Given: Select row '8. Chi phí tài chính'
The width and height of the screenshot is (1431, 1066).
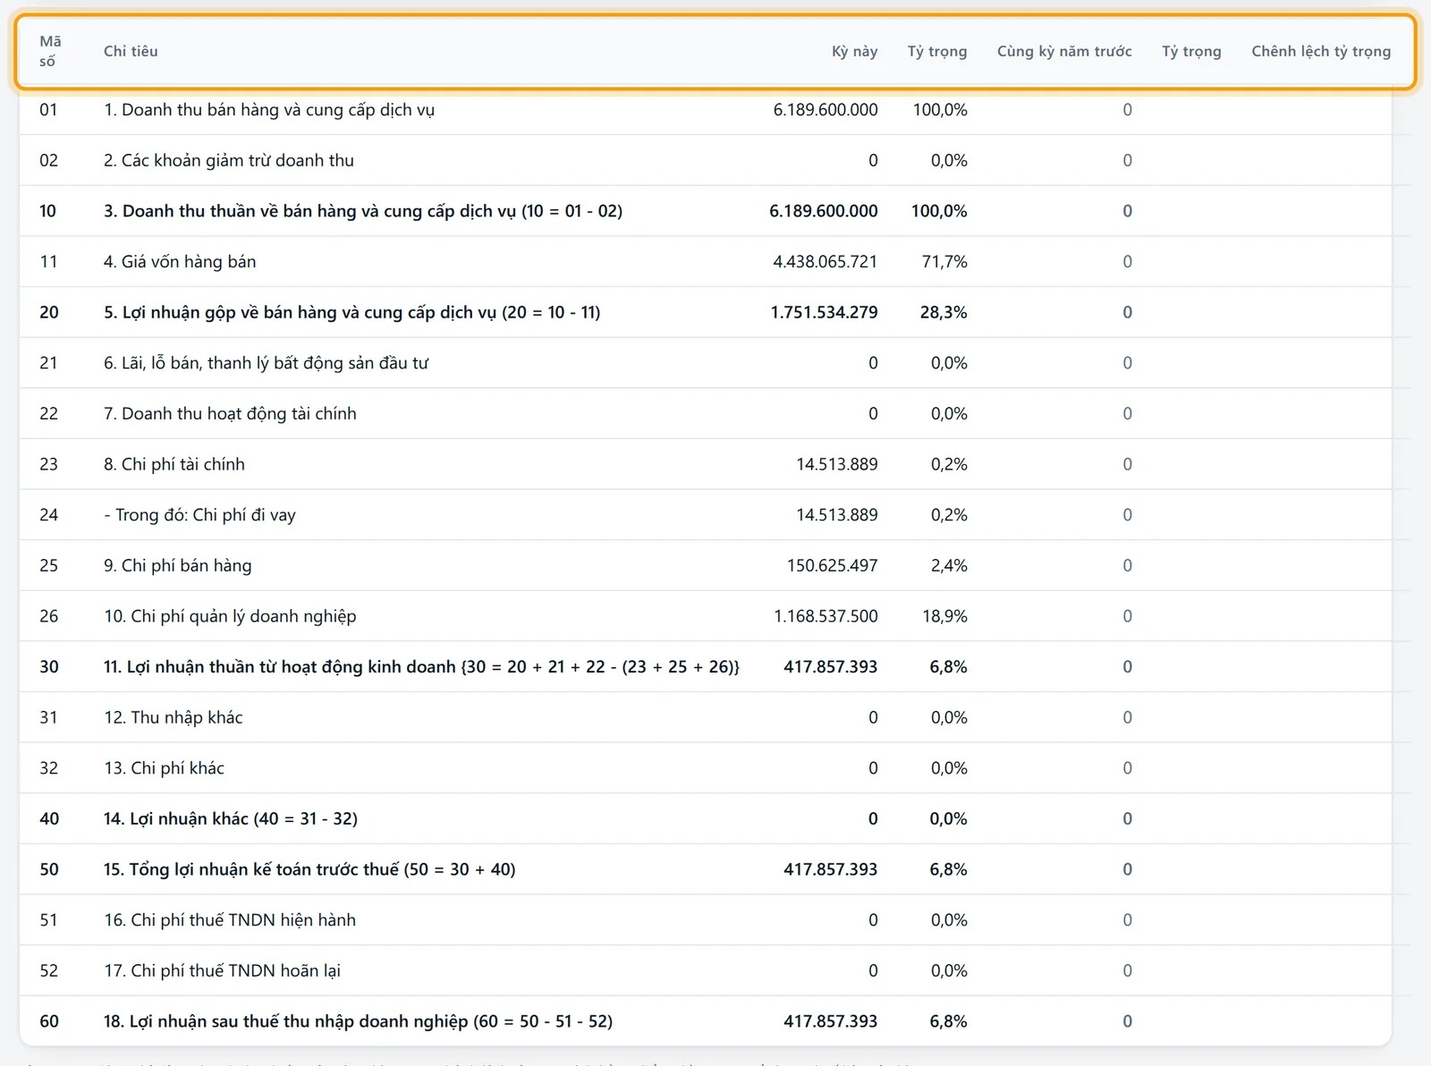Looking at the screenshot, I should [x=706, y=464].
